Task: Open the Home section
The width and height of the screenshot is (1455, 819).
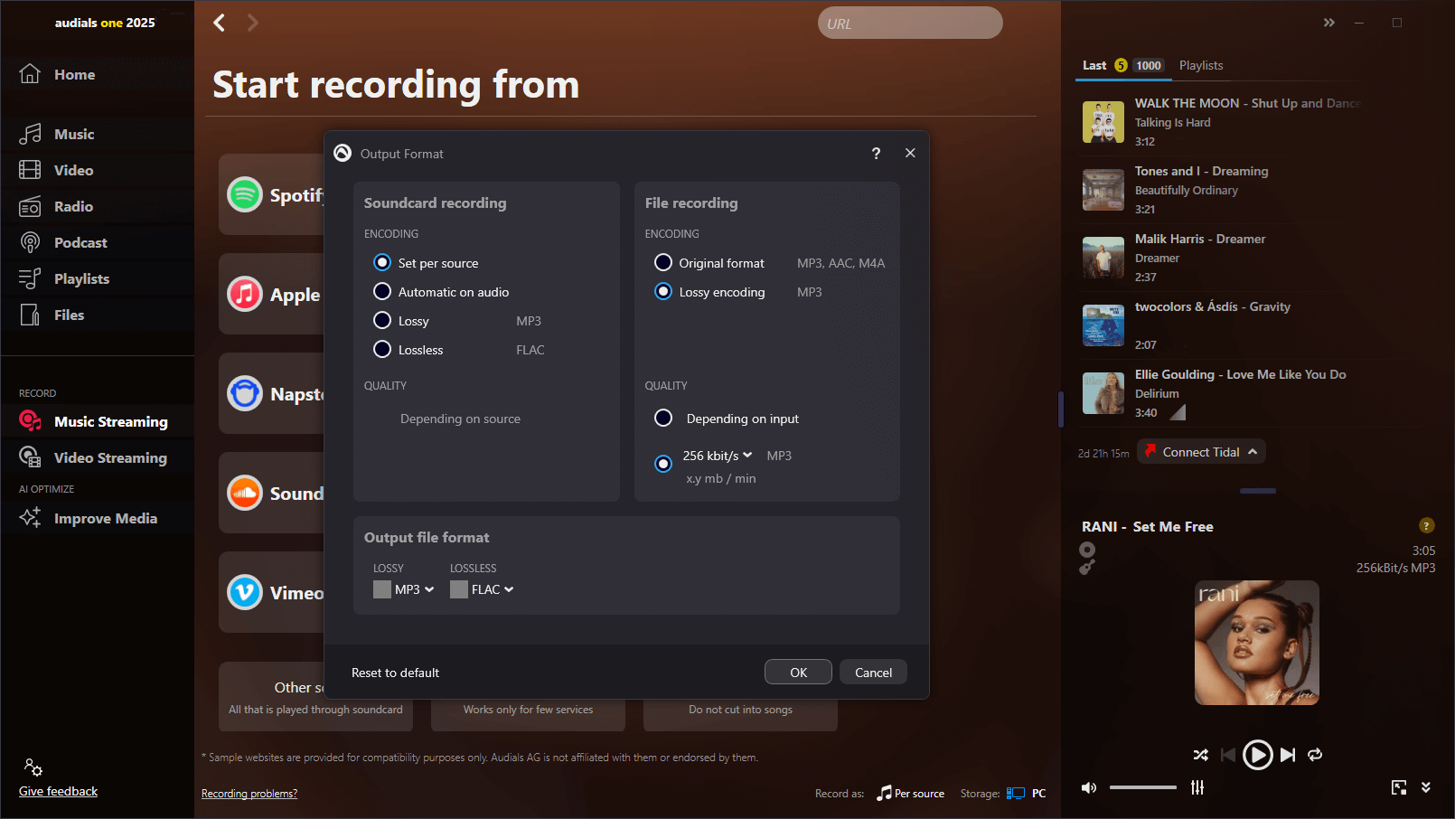Action: click(74, 74)
